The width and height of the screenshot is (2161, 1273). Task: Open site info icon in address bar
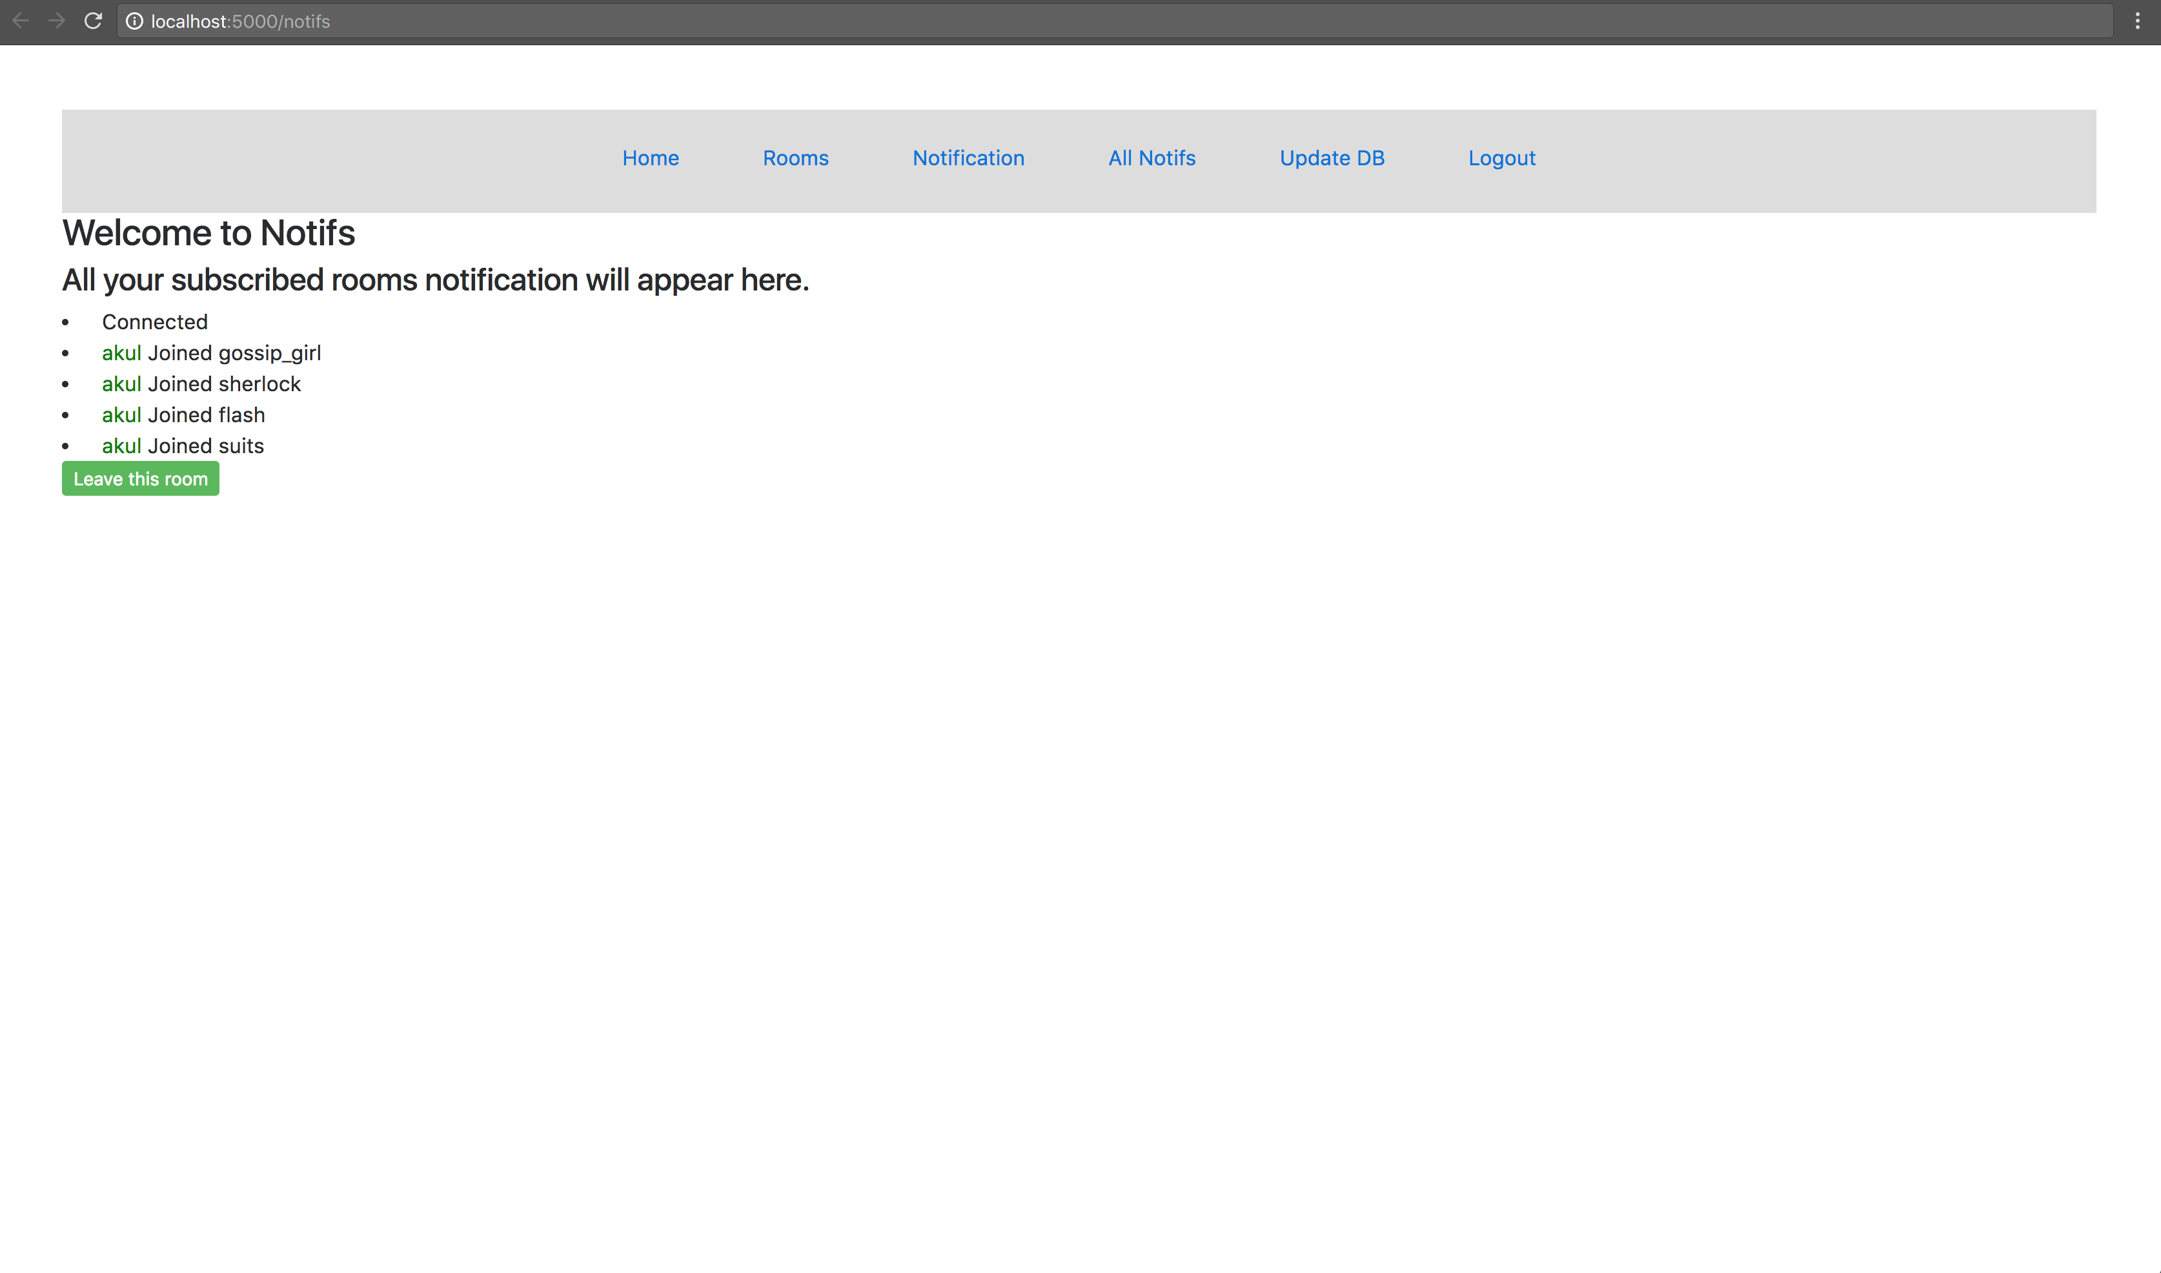(x=135, y=21)
